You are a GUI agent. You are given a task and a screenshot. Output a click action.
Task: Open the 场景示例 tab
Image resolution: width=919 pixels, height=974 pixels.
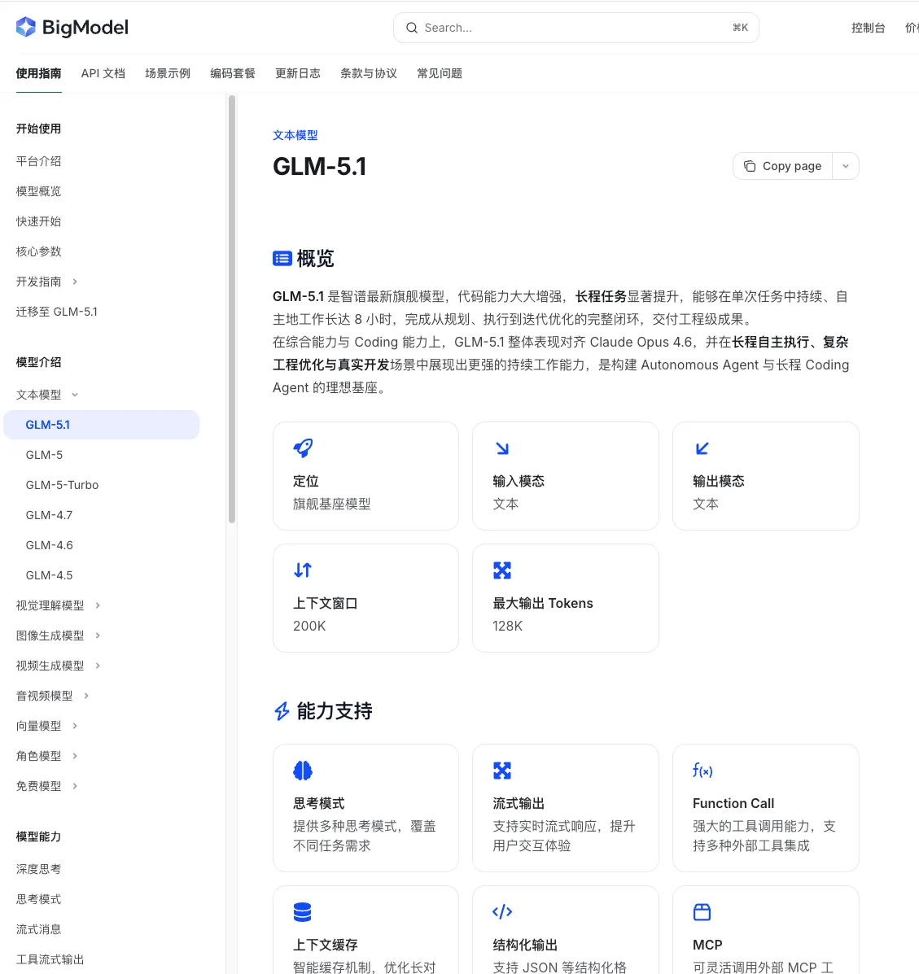tap(168, 73)
